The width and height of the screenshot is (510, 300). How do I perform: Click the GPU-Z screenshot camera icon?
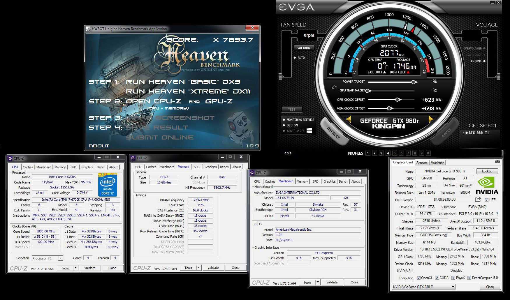(x=497, y=162)
